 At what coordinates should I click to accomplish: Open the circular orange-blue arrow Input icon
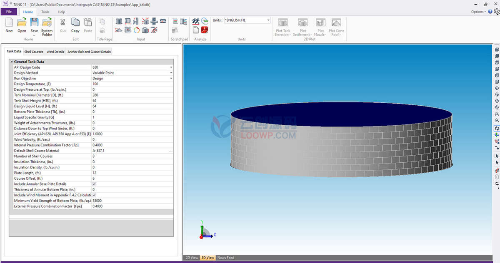[x=137, y=30]
